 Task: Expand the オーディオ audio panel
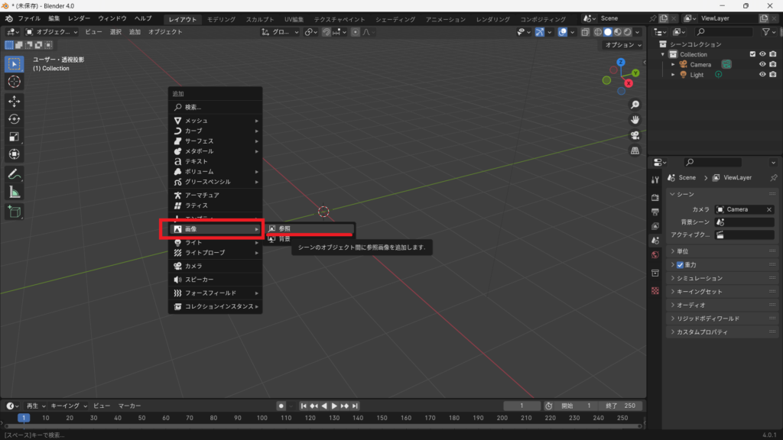[x=690, y=305]
